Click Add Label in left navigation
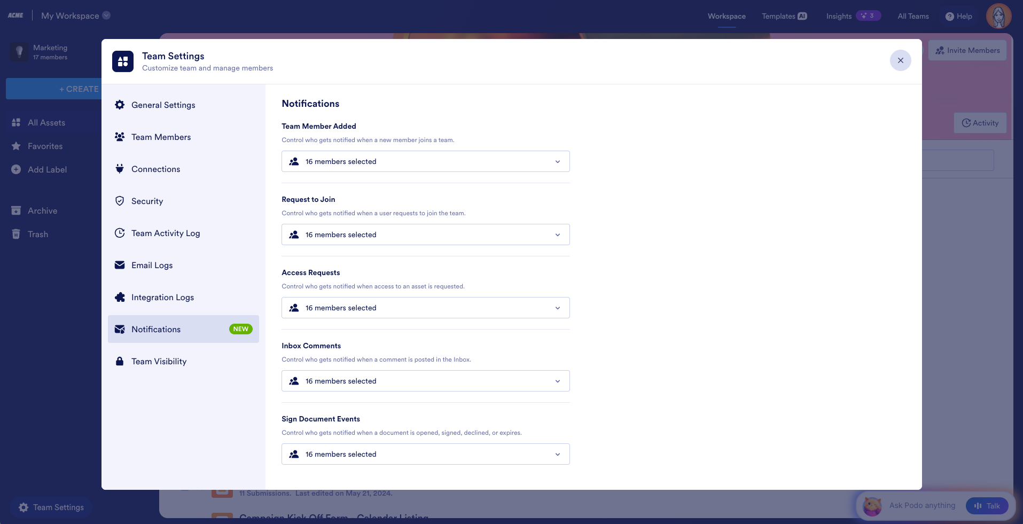The width and height of the screenshot is (1023, 524). 47,169
